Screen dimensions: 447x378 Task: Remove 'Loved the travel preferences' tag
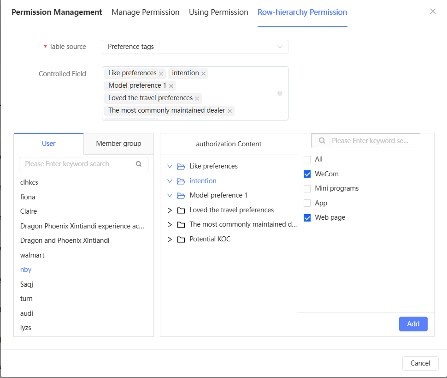[197, 98]
